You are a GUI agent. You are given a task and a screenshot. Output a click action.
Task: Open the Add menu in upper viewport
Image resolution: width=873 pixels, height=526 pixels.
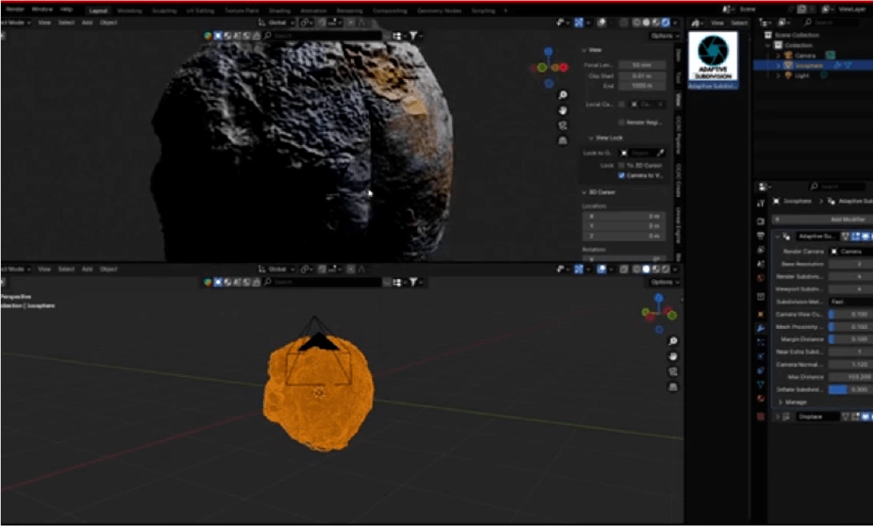coord(87,23)
